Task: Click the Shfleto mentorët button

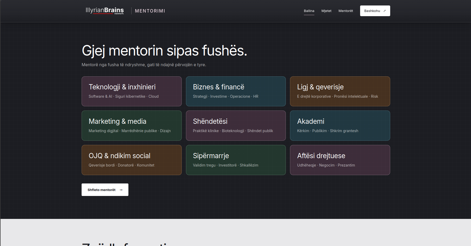Action: pos(105,190)
